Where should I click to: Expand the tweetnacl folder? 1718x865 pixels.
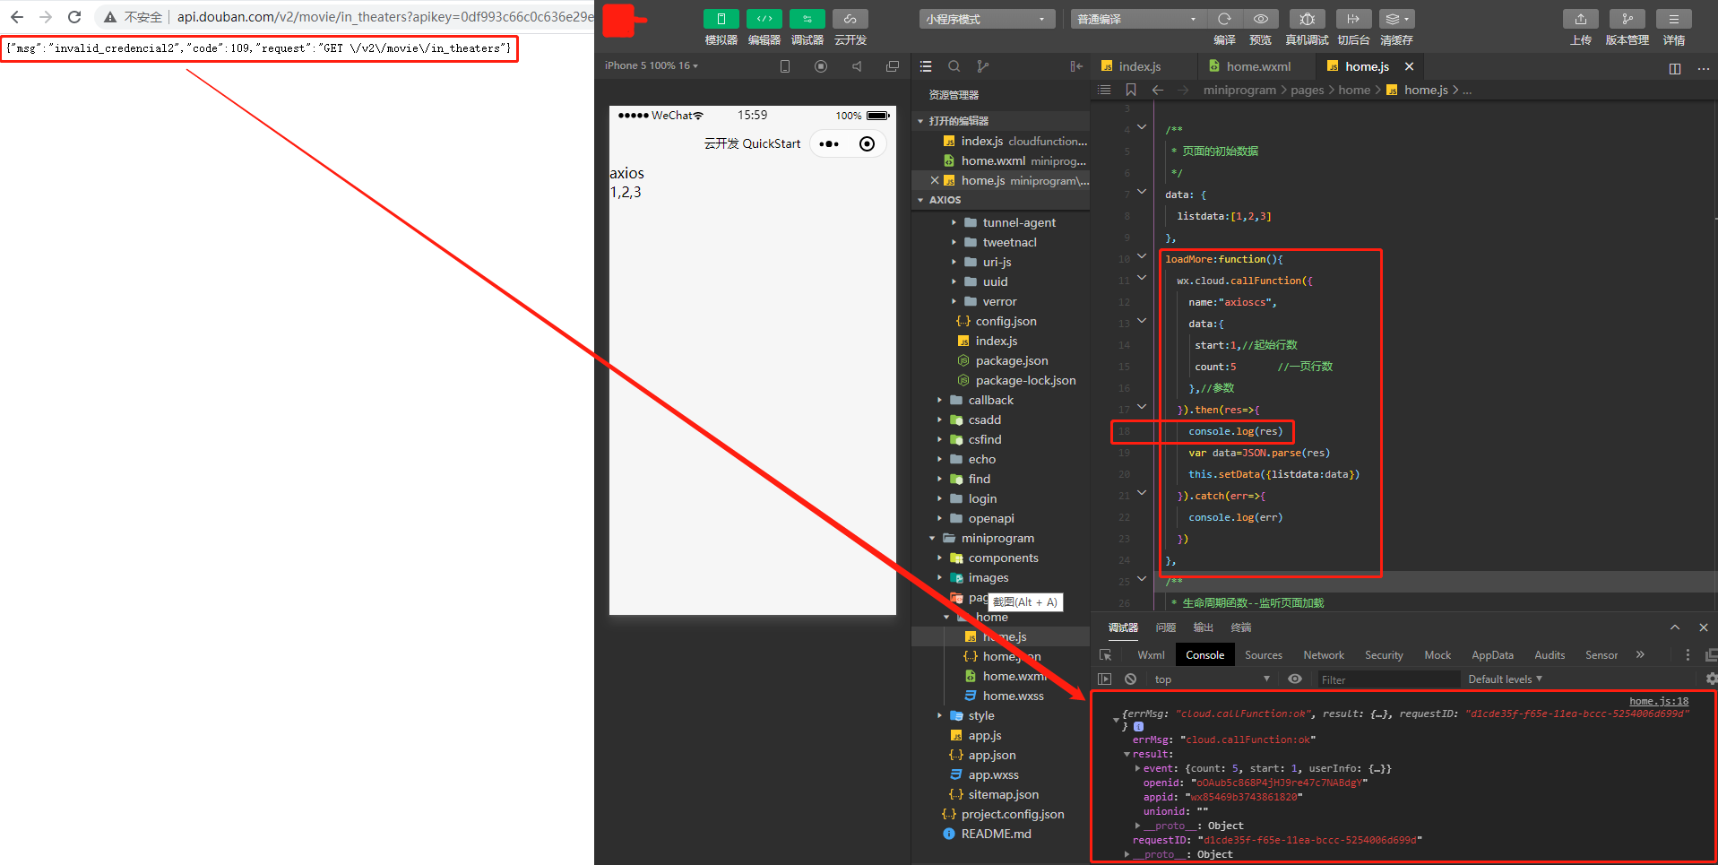tap(1009, 242)
